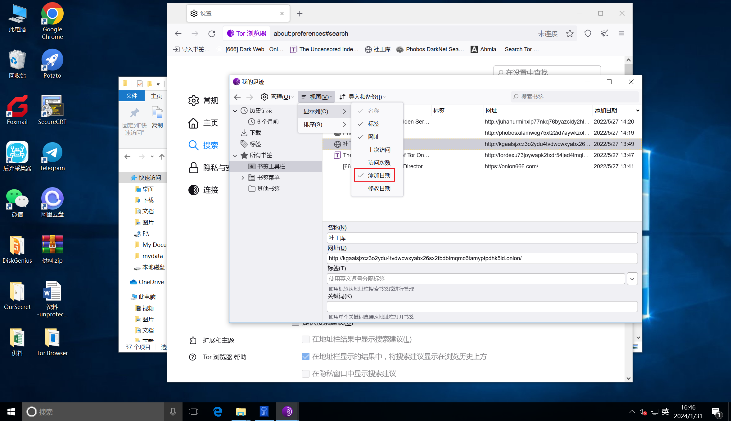Toggle 标签 column visibility in menu
731x421 pixels.
point(377,124)
